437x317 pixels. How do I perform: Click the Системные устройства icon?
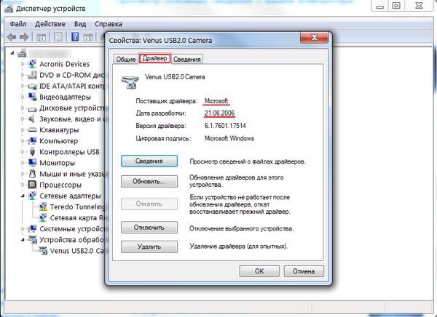point(32,229)
